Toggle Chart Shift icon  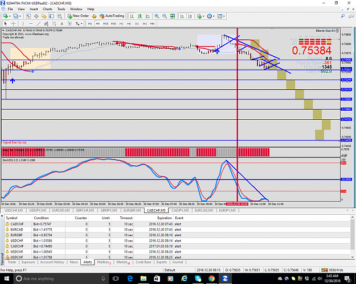pos(190,16)
